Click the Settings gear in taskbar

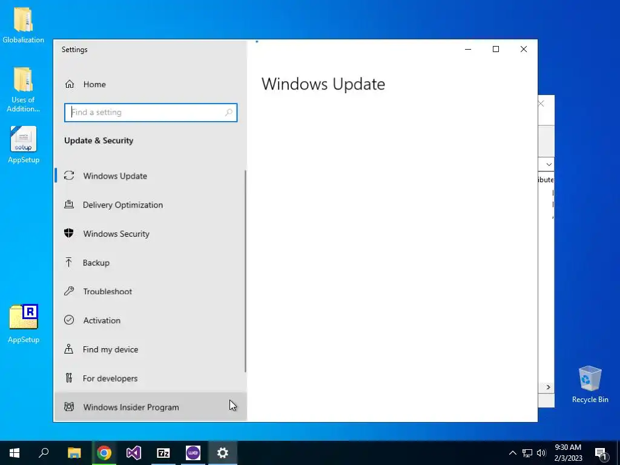coord(223,453)
